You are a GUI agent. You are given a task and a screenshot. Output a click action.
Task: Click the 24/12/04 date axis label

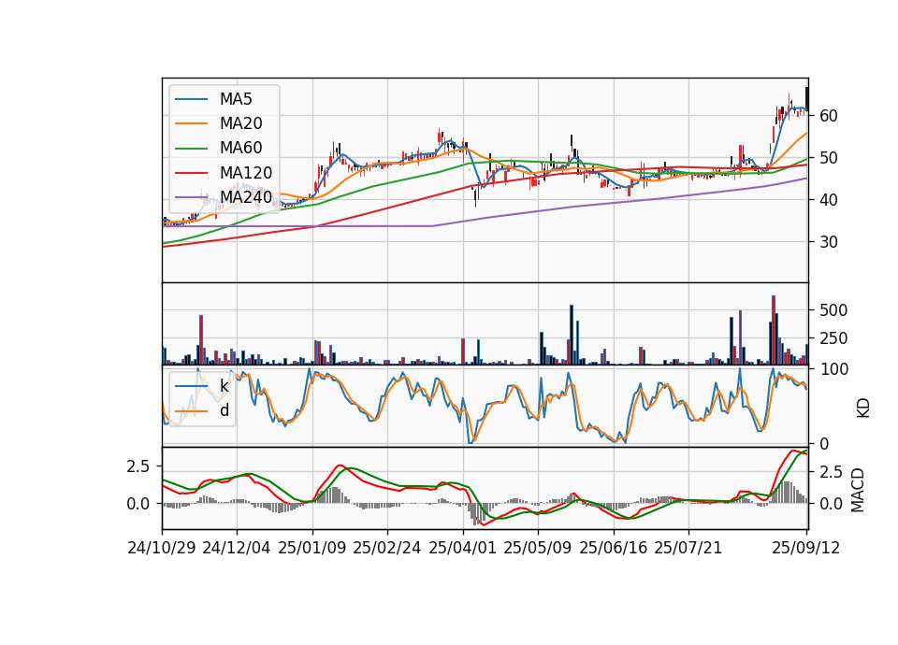click(237, 548)
